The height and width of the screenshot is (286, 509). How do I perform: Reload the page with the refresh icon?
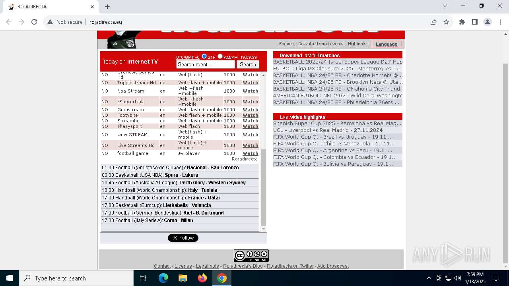coord(34,22)
